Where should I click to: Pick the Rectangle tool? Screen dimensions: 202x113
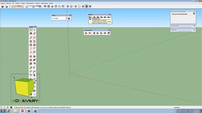(x=31, y=41)
